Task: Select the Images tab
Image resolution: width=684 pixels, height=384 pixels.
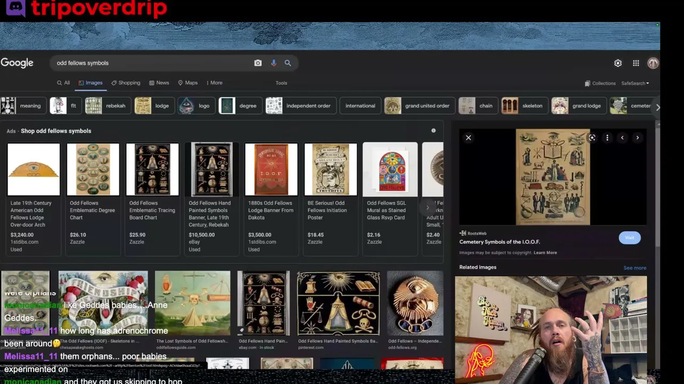Action: [90, 83]
